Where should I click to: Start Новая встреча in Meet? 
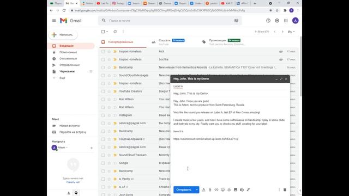tap(69, 126)
